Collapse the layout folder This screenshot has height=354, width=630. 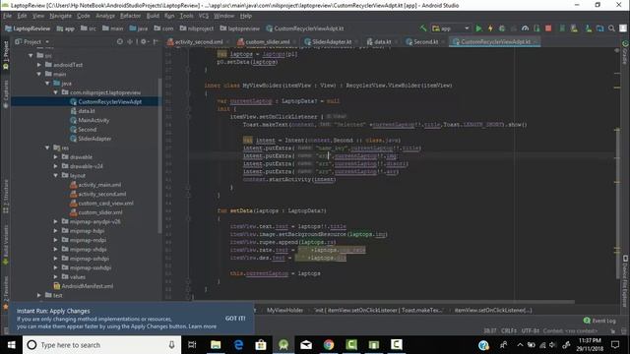[x=56, y=175]
